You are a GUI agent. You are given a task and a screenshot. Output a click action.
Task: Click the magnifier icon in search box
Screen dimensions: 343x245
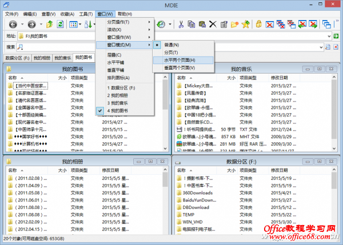pos(20,47)
